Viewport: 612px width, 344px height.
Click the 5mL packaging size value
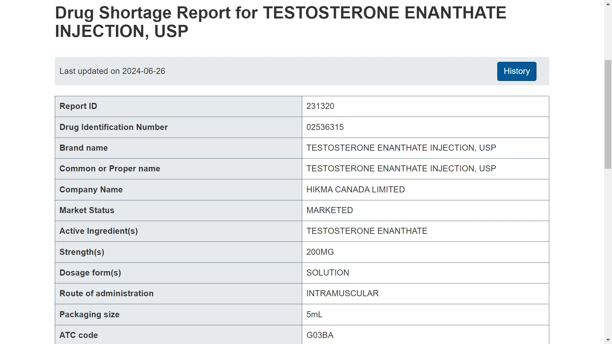click(x=314, y=315)
